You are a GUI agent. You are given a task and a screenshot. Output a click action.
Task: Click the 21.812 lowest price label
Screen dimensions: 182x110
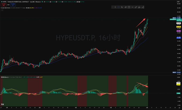pos(177,72)
